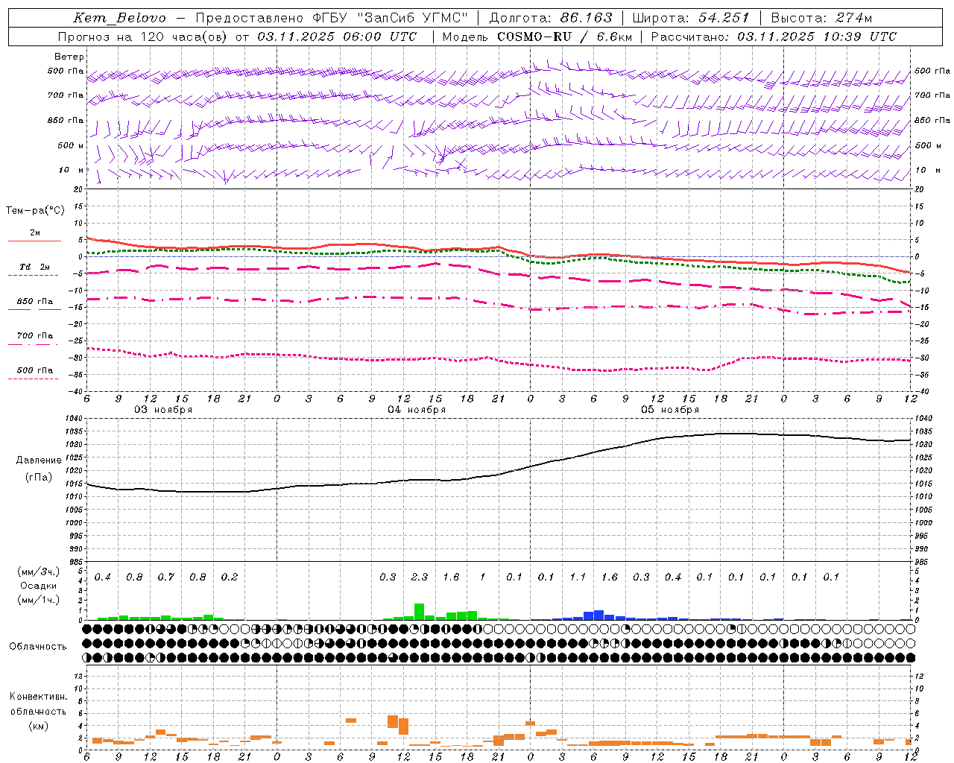Click the (мм/1ч.) precipitation unit label

[x=39, y=600]
